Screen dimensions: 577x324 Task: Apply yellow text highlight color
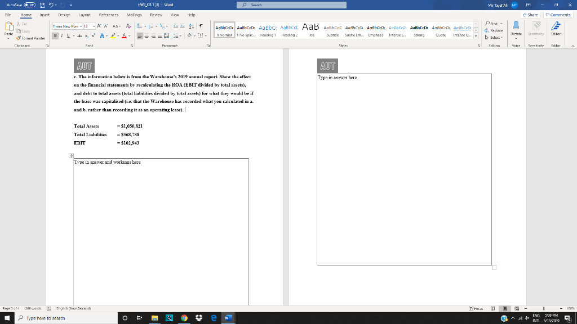point(113,36)
